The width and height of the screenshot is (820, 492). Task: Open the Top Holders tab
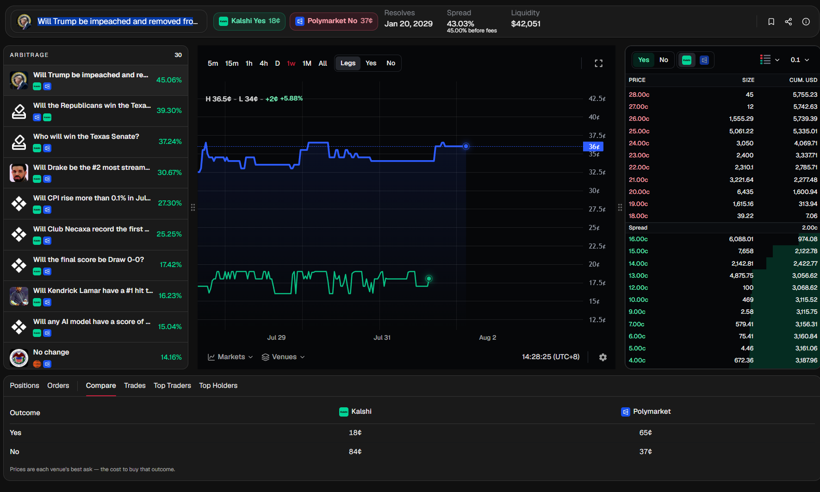(218, 386)
